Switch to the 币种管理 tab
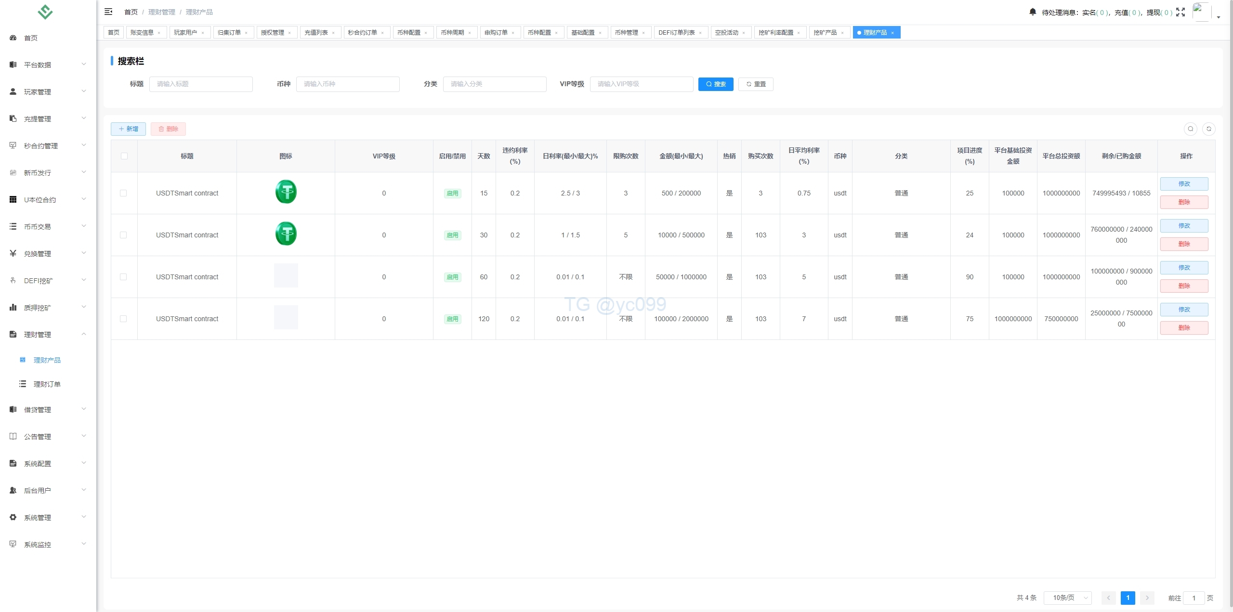The image size is (1233, 612). [x=626, y=33]
